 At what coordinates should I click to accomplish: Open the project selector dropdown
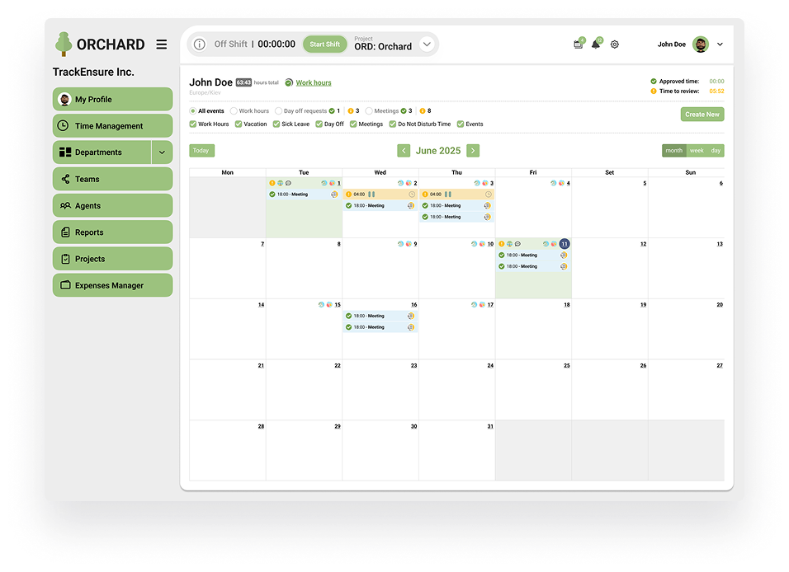pos(427,45)
